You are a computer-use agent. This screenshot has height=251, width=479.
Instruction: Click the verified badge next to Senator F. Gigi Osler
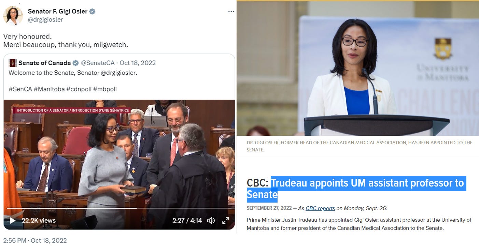[x=92, y=11]
